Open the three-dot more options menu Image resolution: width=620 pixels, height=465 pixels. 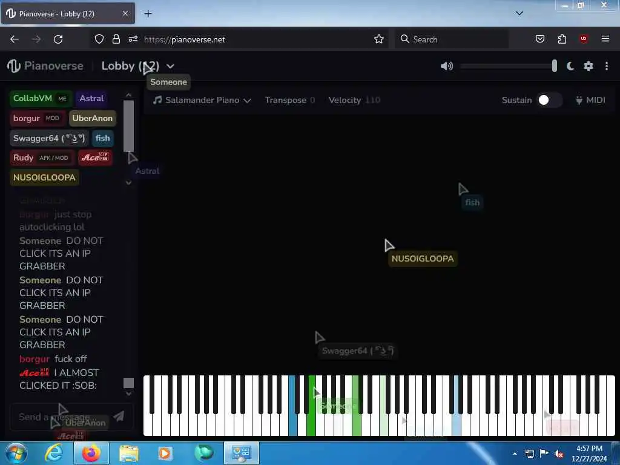click(607, 66)
